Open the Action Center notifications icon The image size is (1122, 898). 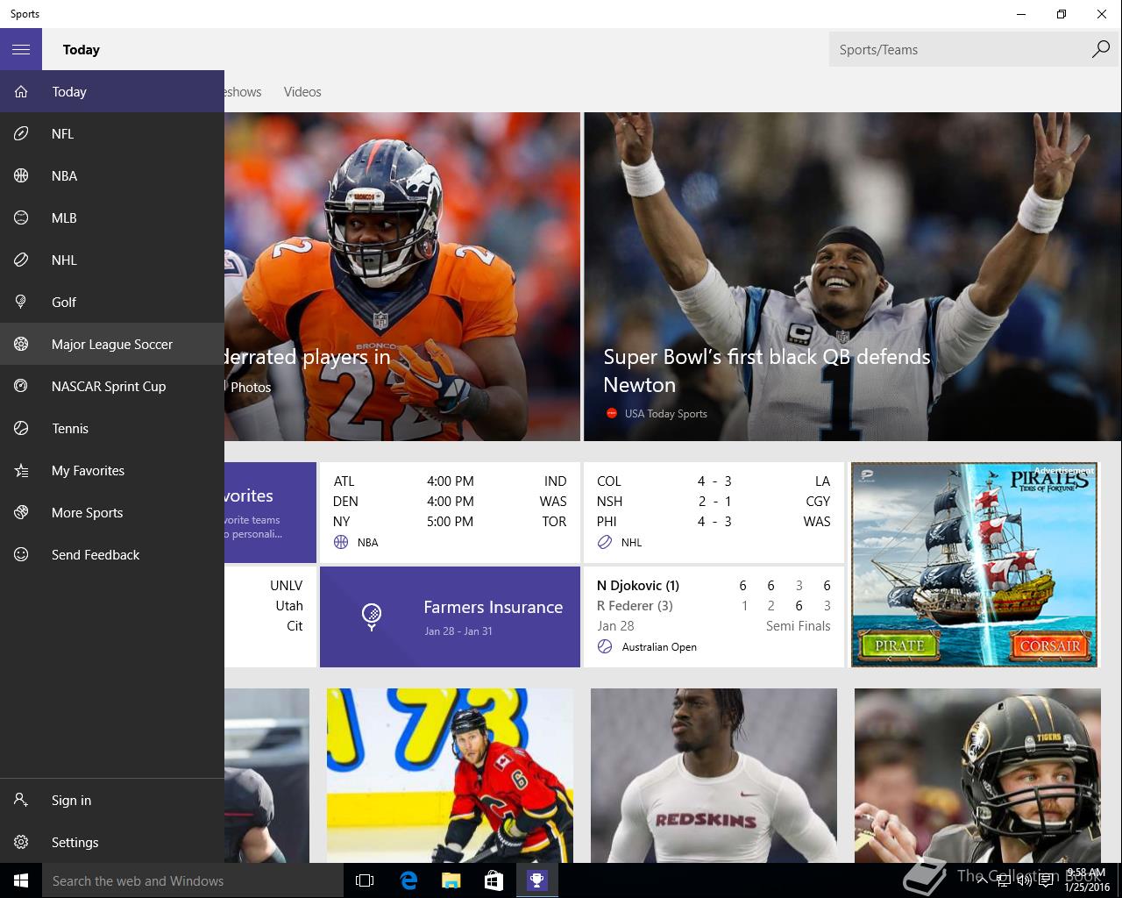pyautogui.click(x=1047, y=880)
